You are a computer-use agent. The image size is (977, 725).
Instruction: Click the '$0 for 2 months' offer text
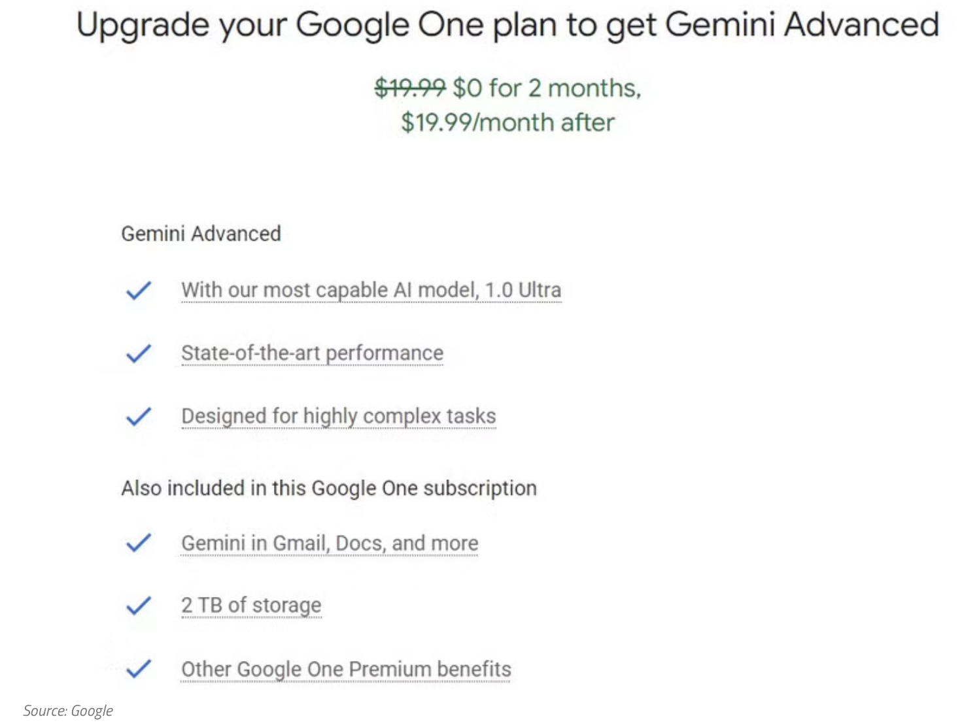click(x=547, y=88)
